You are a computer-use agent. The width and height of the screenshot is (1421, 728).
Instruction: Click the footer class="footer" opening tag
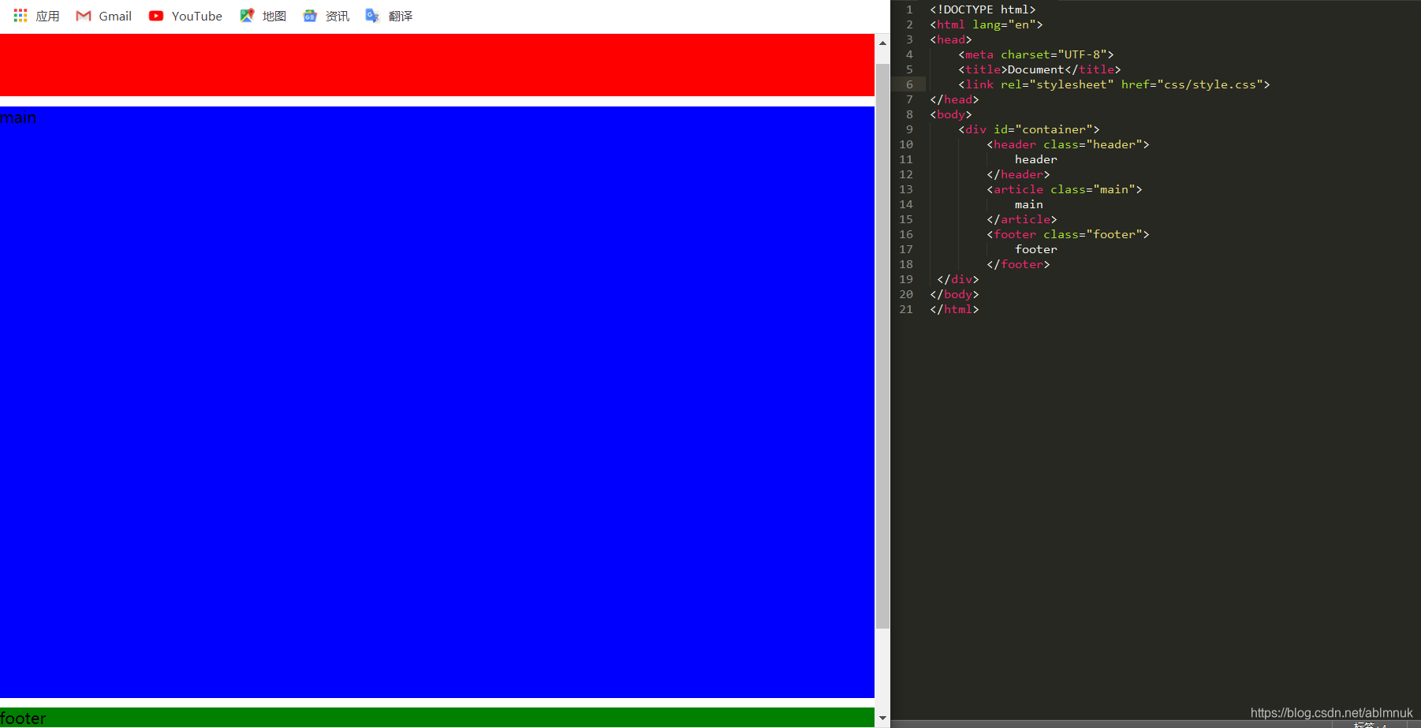click(x=1068, y=234)
